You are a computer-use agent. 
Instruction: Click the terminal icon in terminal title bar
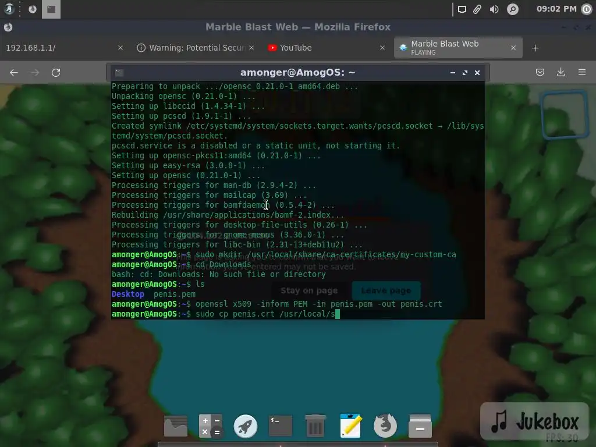119,73
